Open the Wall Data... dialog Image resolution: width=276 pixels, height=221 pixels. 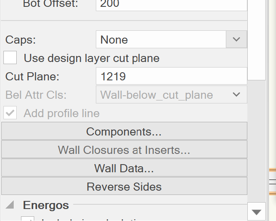coord(124,168)
